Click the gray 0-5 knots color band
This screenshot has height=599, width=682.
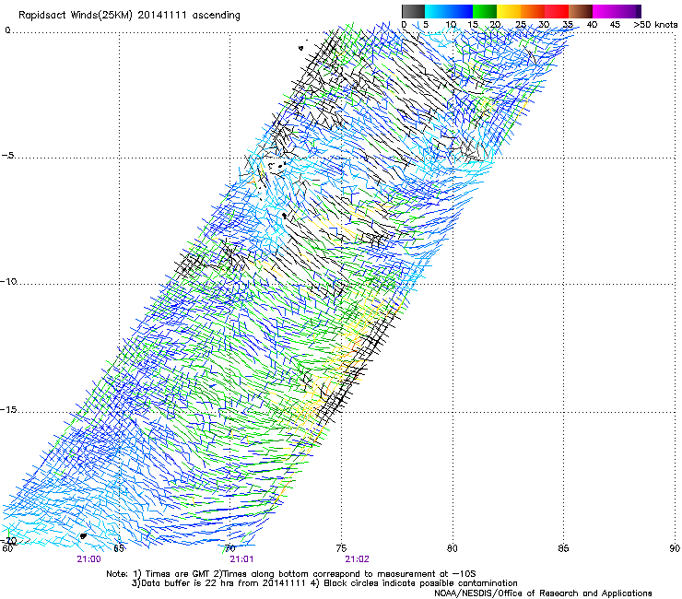pyautogui.click(x=413, y=11)
